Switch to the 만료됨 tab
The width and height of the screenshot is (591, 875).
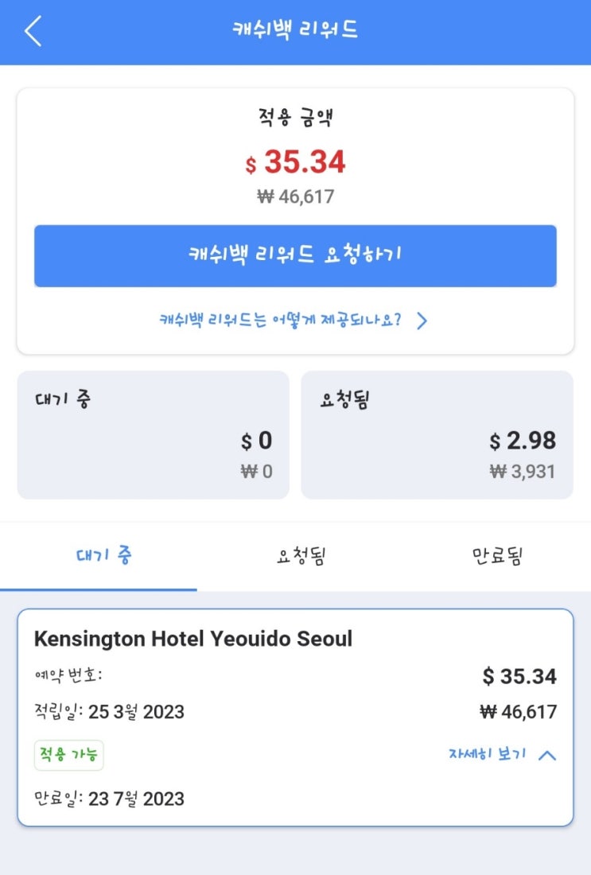(496, 557)
